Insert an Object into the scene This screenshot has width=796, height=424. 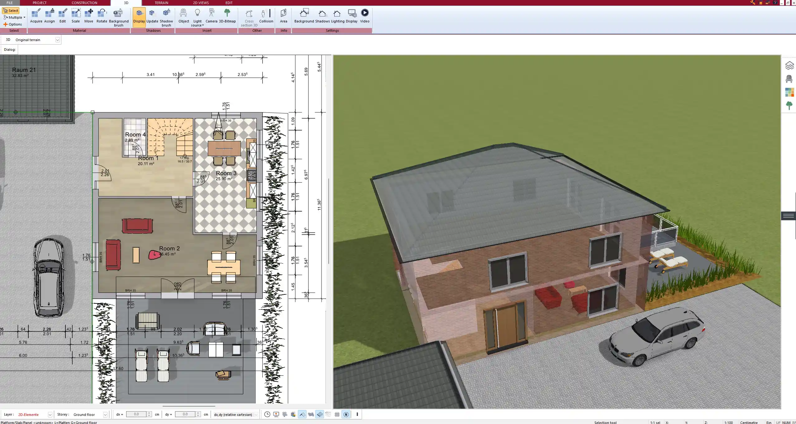point(184,16)
